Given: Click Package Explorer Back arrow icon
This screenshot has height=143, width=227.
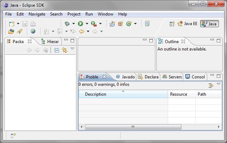Looking at the screenshot, I should (x=29, y=50).
